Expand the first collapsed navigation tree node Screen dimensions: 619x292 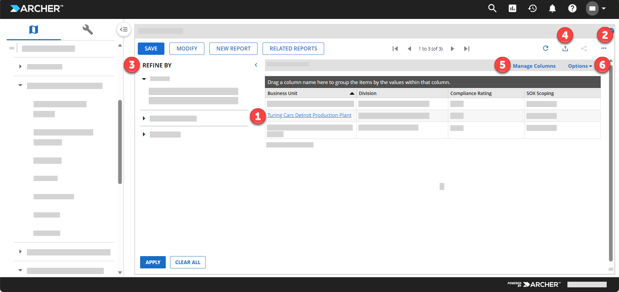point(20,66)
